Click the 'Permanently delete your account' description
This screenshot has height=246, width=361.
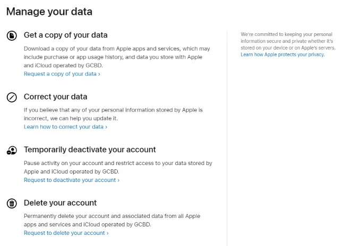tap(112, 220)
